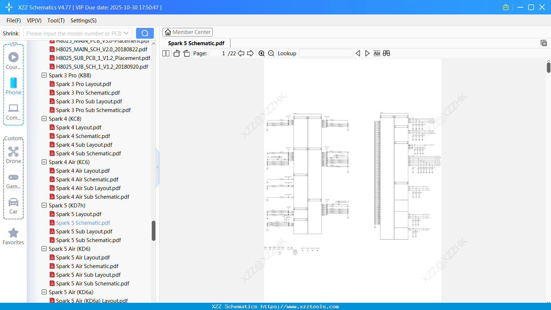This screenshot has height=310, width=551.
Task: Collapse the Spark 4 Air (KC6) group
Action: click(x=44, y=162)
